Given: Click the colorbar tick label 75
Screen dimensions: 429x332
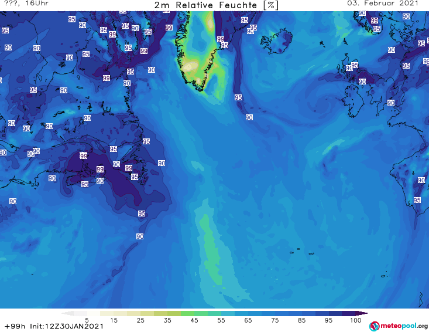Looking at the screenshot, I should (x=275, y=320).
